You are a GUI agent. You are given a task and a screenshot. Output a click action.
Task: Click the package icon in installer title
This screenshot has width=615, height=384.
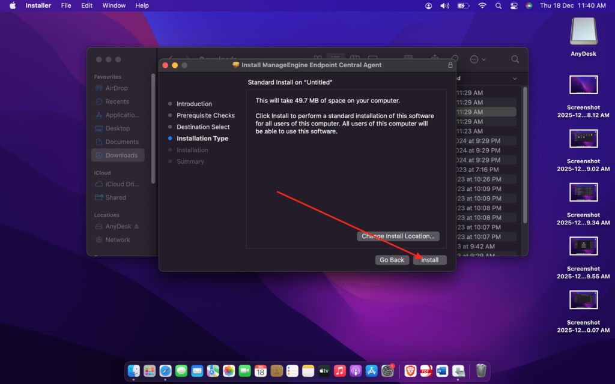(x=235, y=65)
